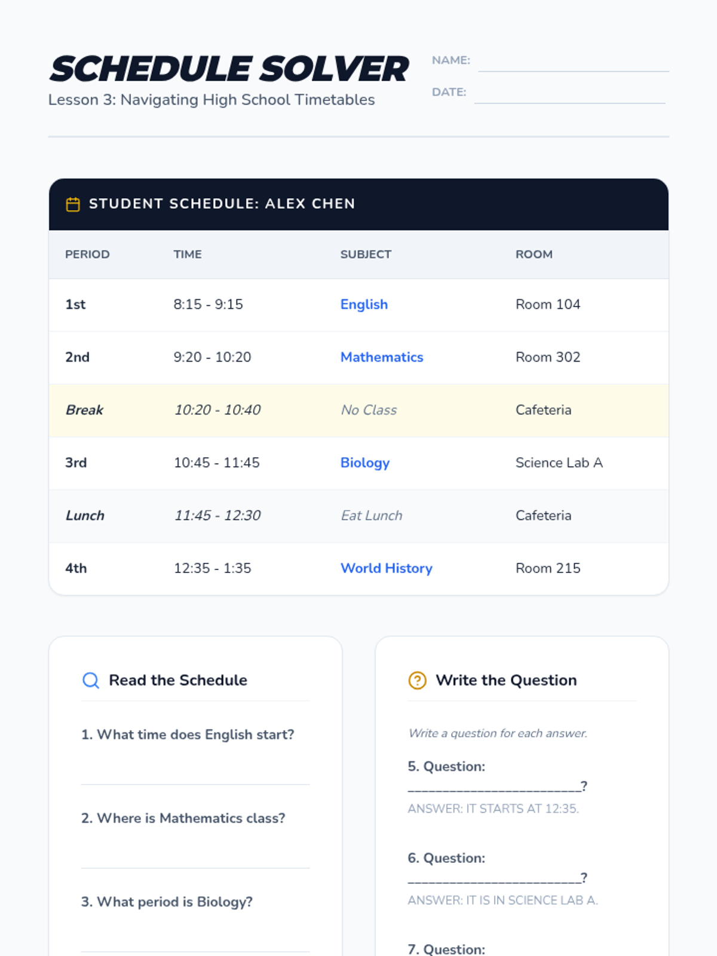
Task: Open the World History link
Action: (387, 568)
